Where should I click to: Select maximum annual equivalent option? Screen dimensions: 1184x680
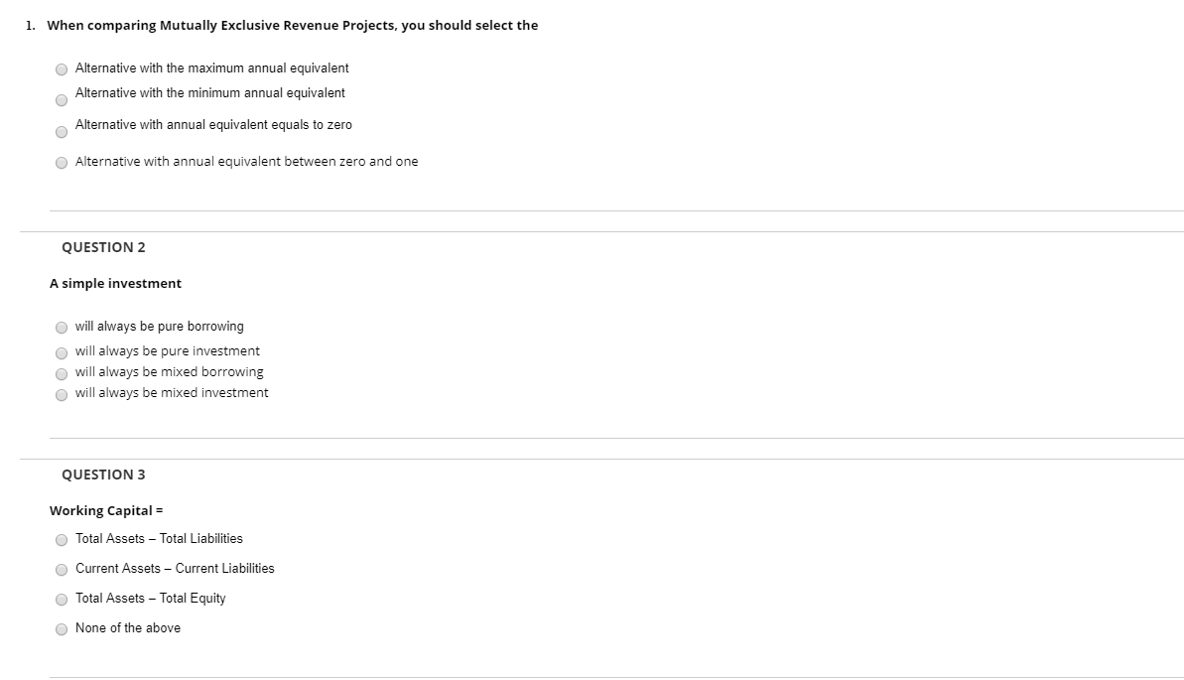[62, 69]
